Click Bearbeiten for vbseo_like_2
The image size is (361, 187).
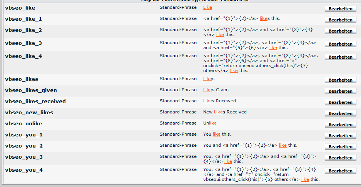point(341,31)
